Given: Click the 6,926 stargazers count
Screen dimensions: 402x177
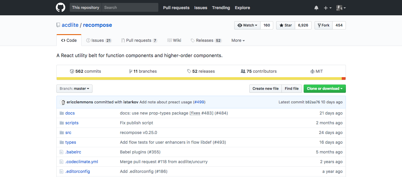Looking at the screenshot, I should tap(303, 25).
